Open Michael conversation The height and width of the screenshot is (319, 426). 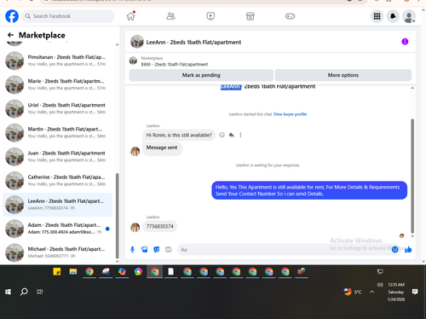[x=58, y=252]
